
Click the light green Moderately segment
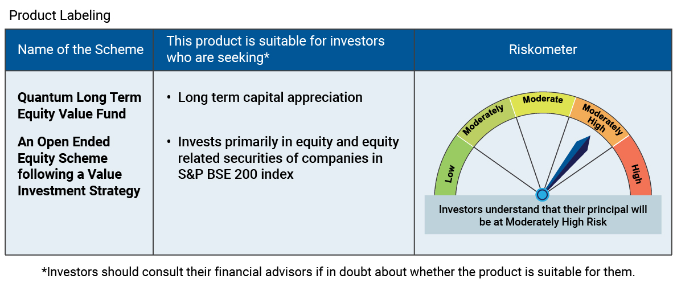coord(485,121)
